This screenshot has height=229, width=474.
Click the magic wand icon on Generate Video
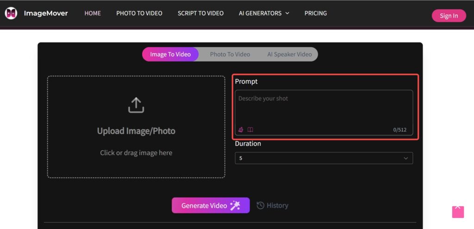point(235,205)
